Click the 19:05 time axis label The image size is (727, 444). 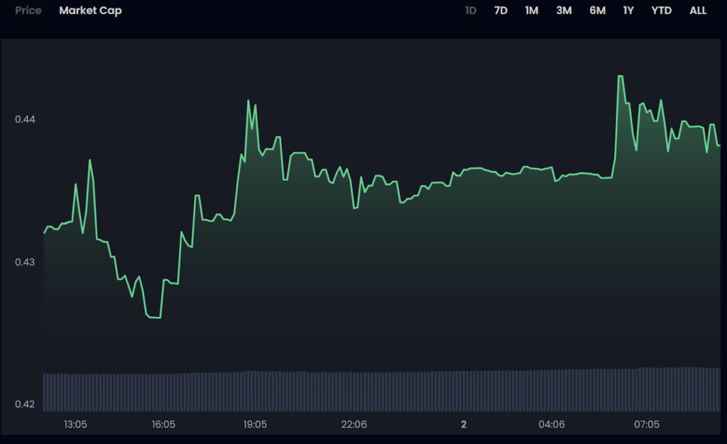click(255, 425)
